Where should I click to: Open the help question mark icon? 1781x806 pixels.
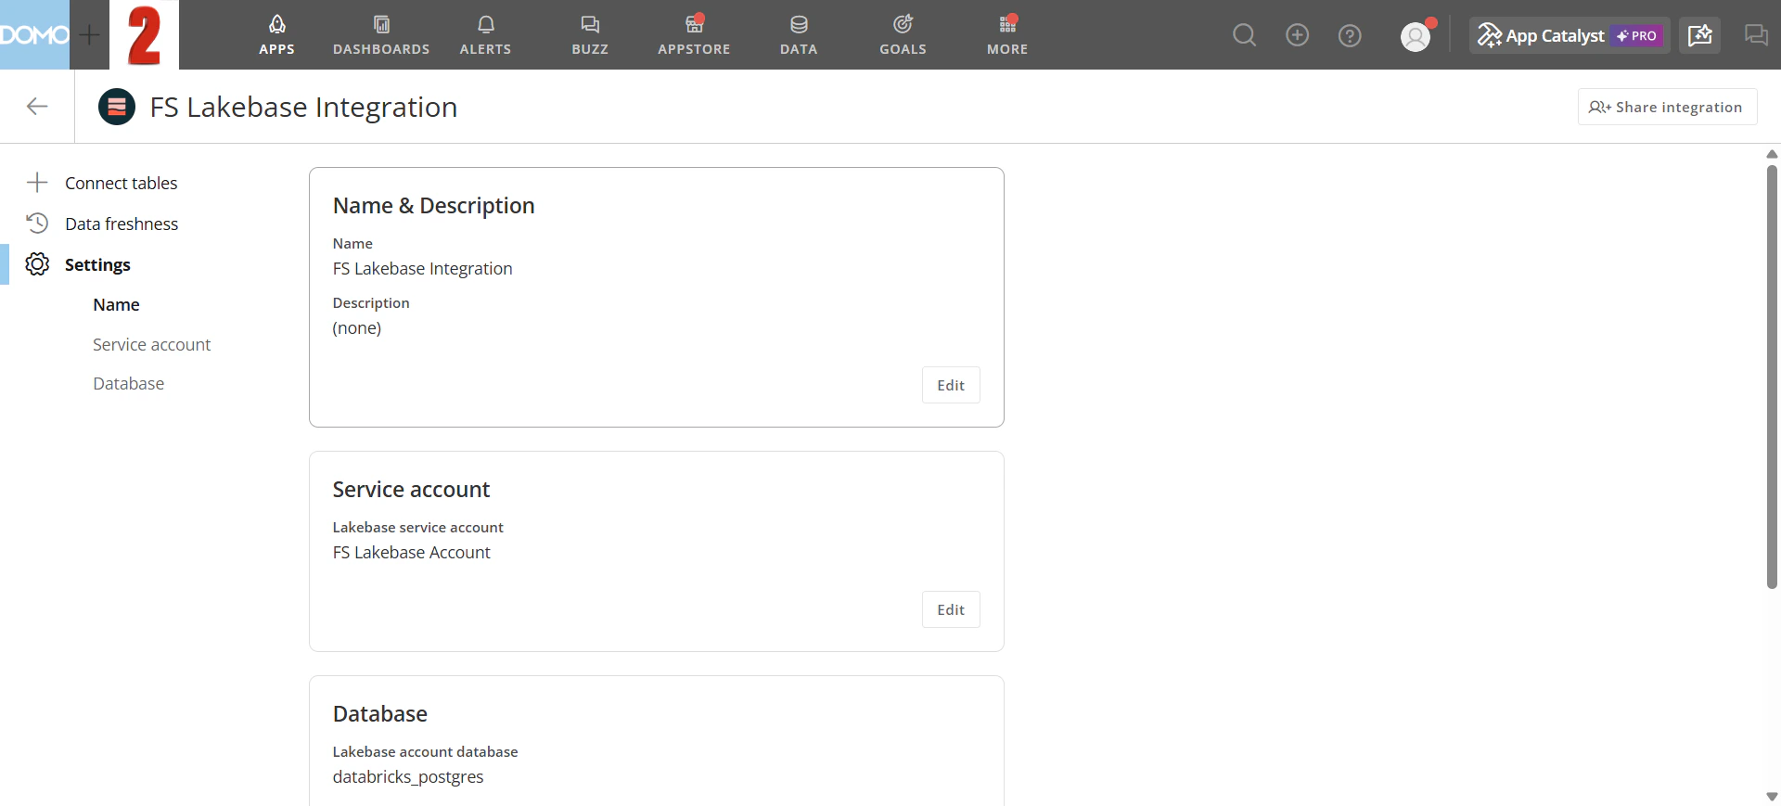1350,35
